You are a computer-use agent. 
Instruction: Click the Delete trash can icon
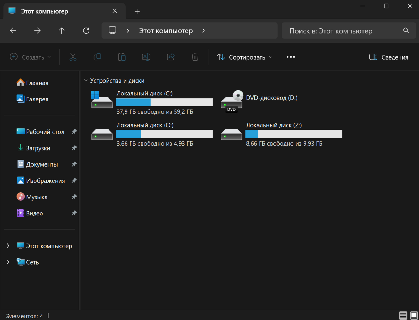click(x=195, y=57)
